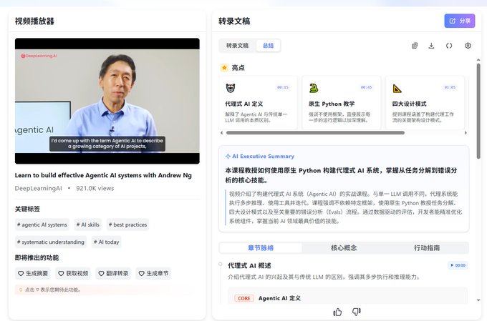Image resolution: width=487 pixels, height=321 pixels.
Task: Switch to the 转录文稿 tab
Action: click(237, 46)
